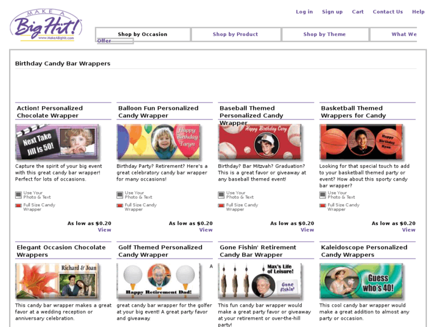Screen dimensions: 436x327
Task: View the Baseball Themed Personalized Candy Wrapper
Action: pos(307,230)
